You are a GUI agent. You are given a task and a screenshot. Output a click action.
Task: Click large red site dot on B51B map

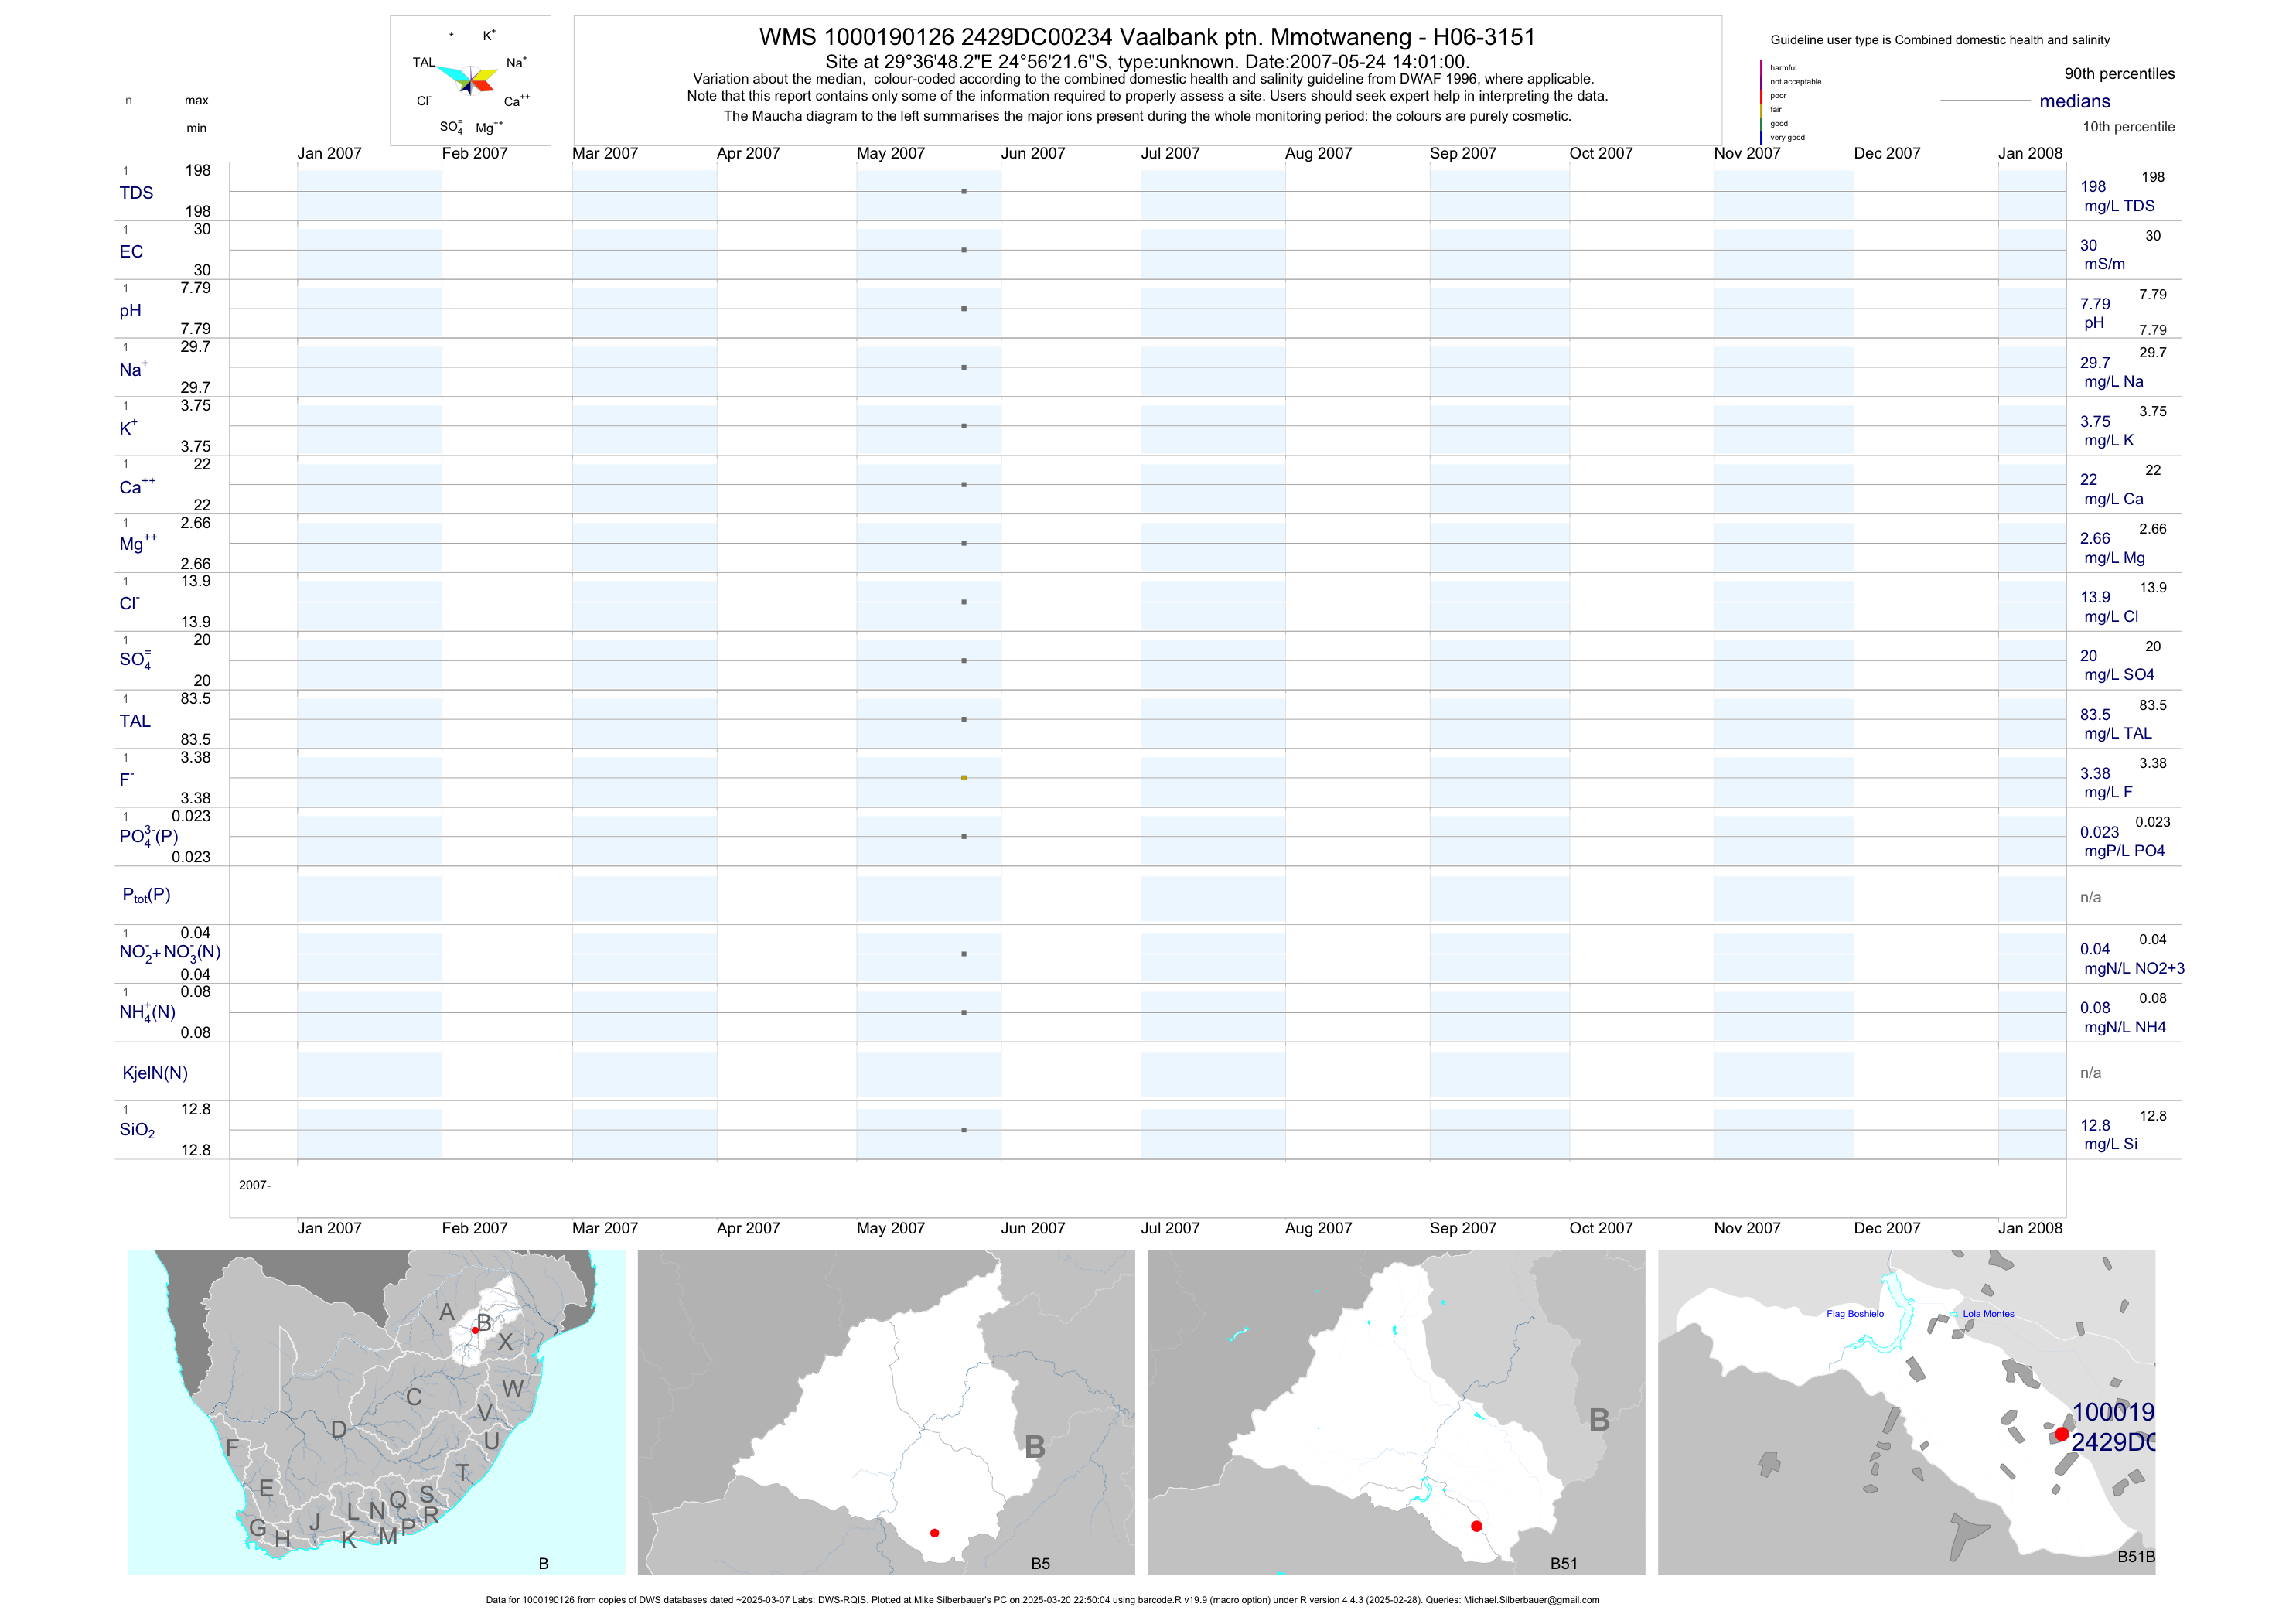pyautogui.click(x=2061, y=1434)
